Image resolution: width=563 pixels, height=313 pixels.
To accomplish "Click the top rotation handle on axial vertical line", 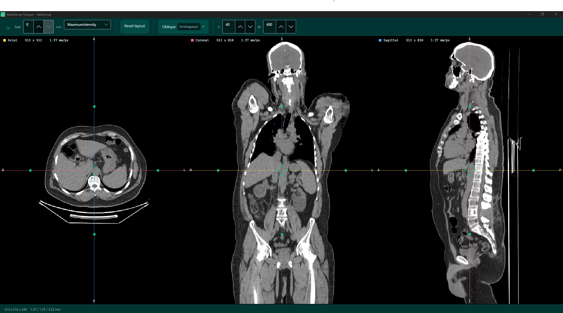I will [94, 107].
